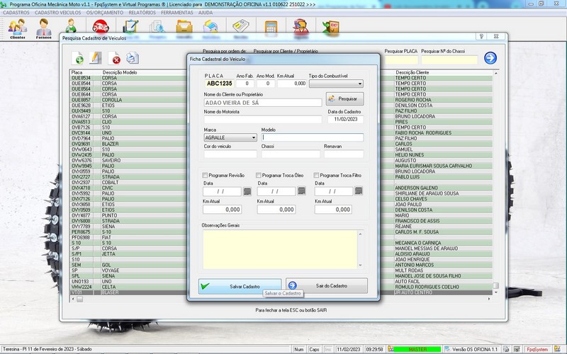
Task: Open the Clientes toolbar icon
Action: click(17, 28)
